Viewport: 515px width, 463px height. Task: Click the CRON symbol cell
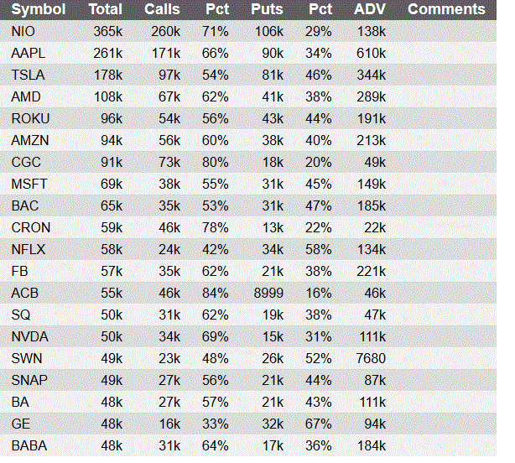point(31,227)
